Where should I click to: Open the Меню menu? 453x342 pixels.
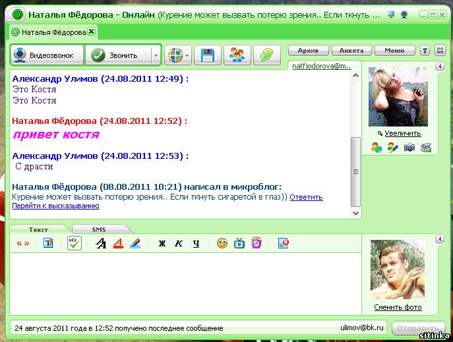[x=394, y=50]
